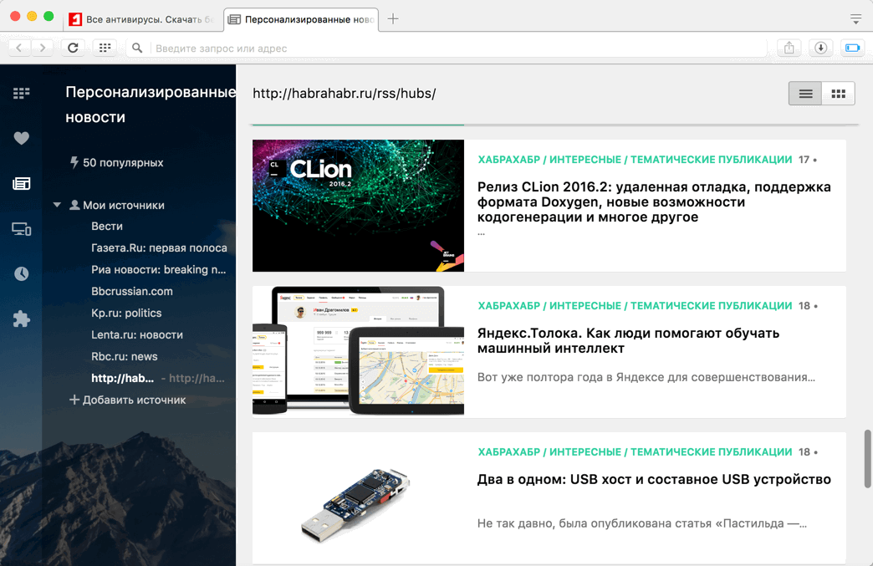873x566 pixels.
Task: Collapse the Мои источники tree
Action: 57,205
